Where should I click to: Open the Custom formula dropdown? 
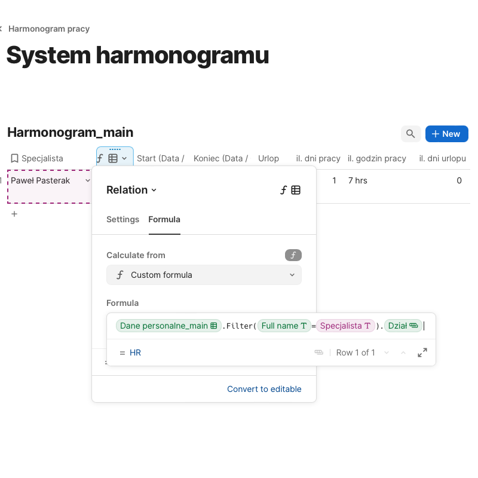(x=204, y=275)
